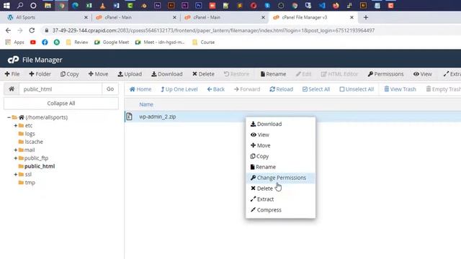Click the taskbar search icon
This screenshot has width=461, height=259.
(20, 5)
